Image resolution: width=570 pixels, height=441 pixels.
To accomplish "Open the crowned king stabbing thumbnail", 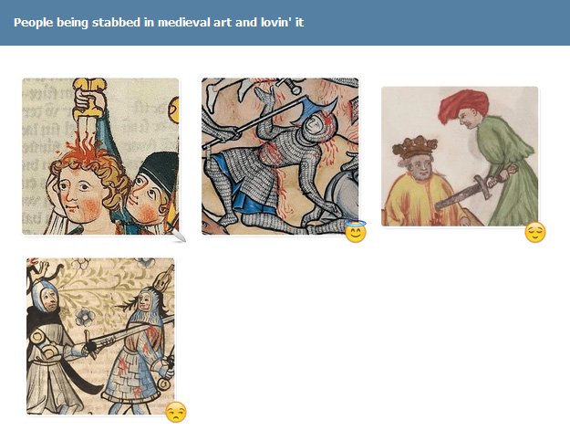I will (x=460, y=156).
